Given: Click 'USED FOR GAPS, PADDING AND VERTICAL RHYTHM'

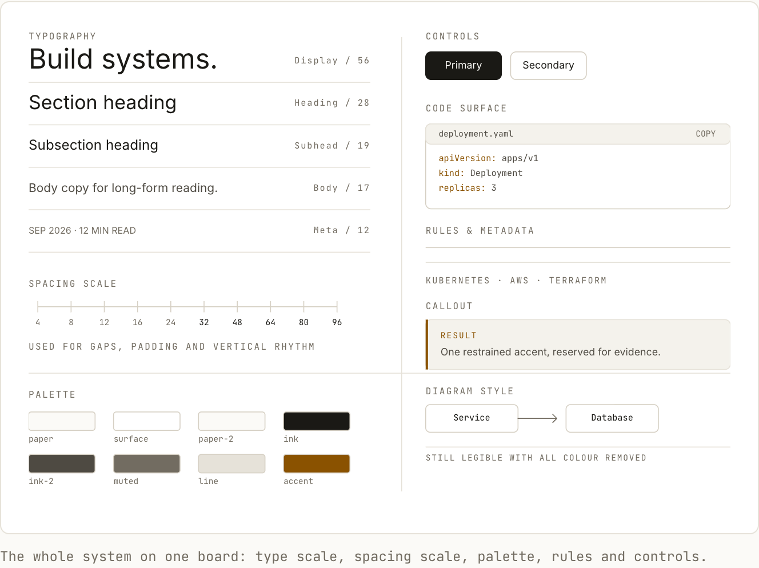Looking at the screenshot, I should 172,347.
